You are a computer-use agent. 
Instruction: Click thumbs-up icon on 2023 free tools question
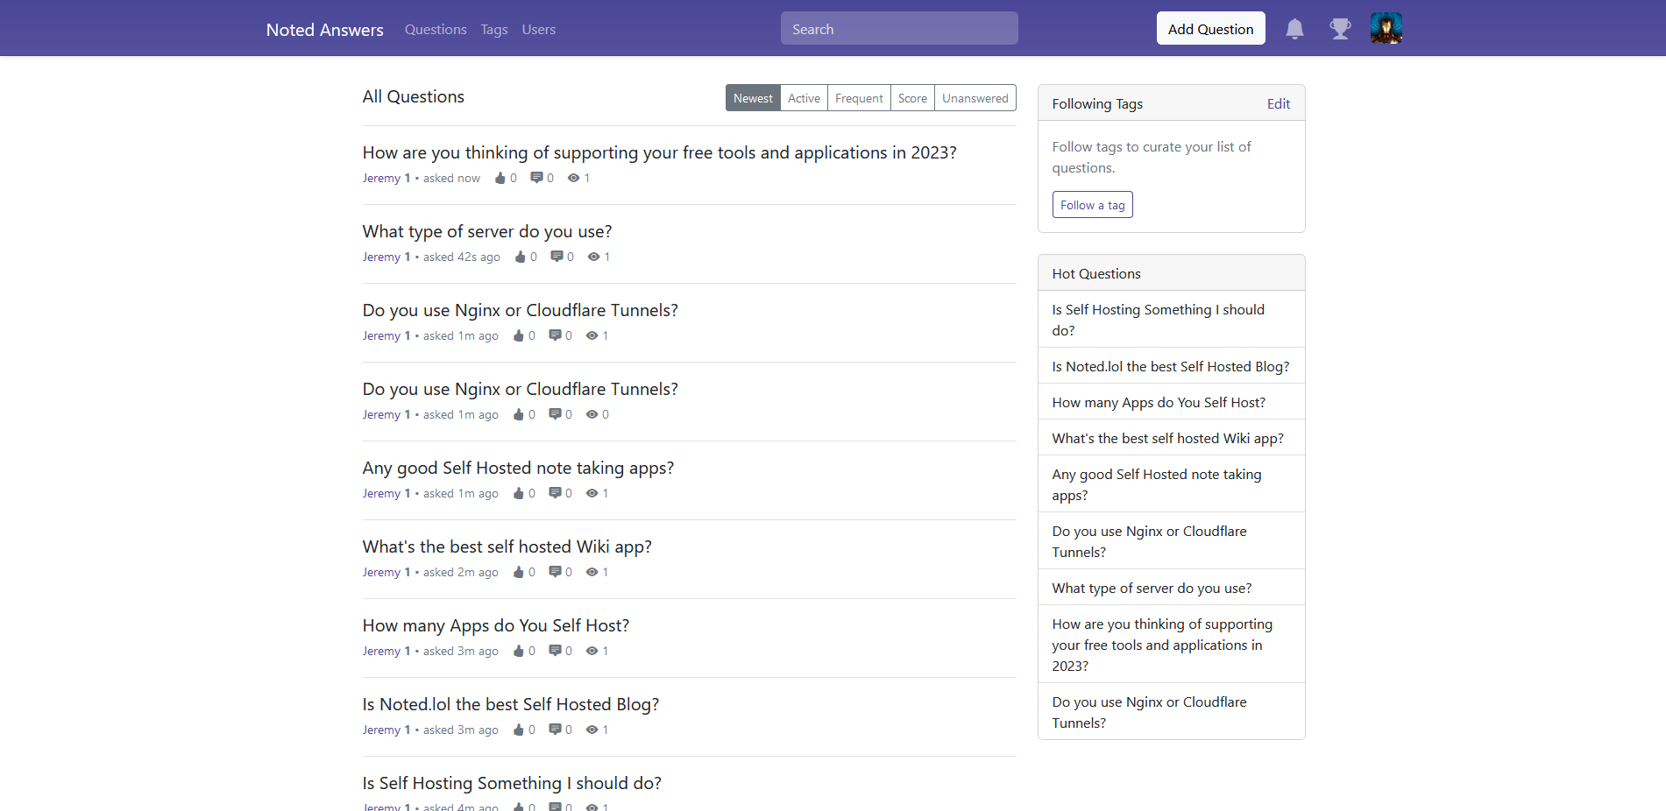click(500, 178)
